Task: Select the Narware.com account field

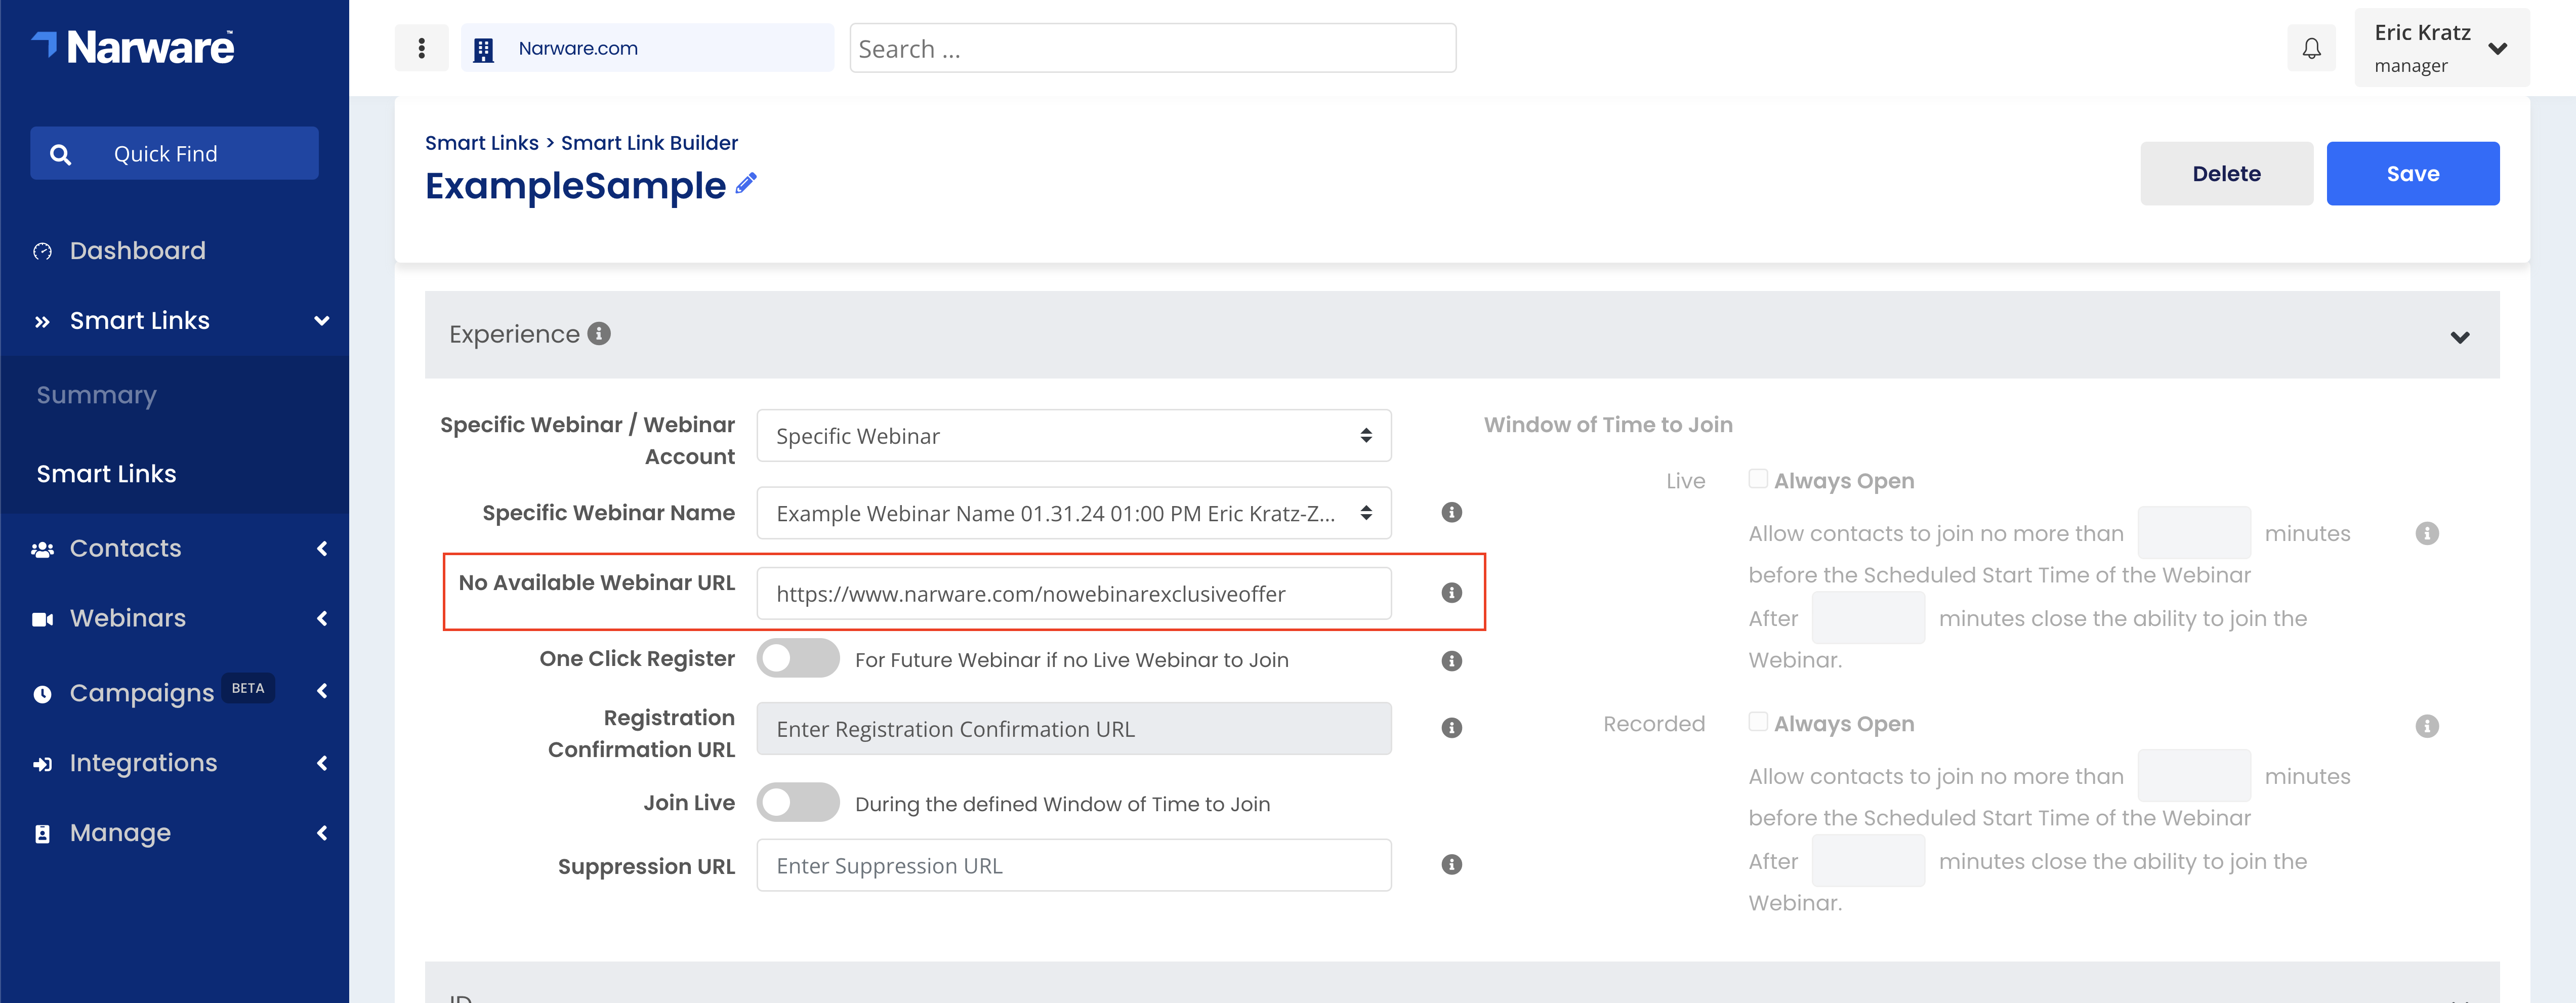Action: 647,48
